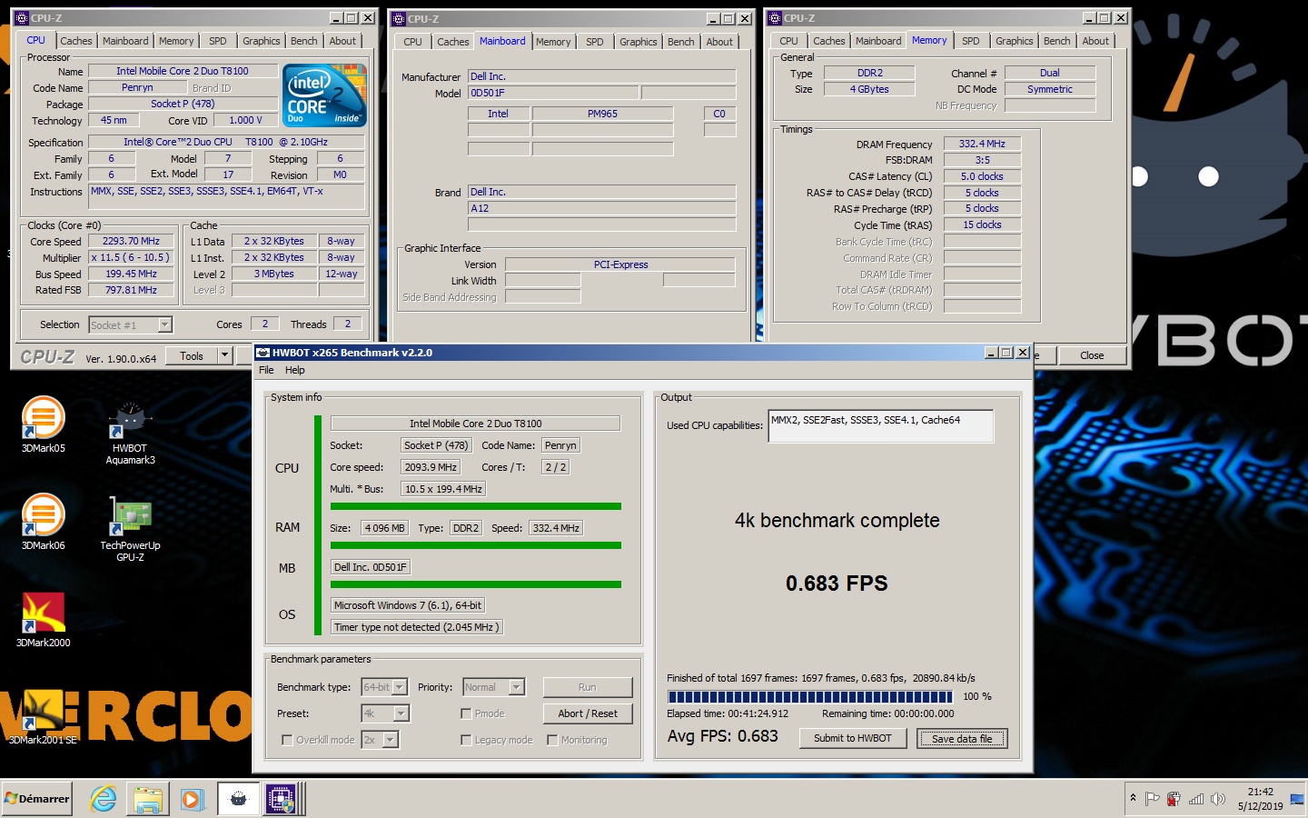Viewport: 1308px width, 818px height.
Task: Click the 100% benchmark progress bar
Action: tap(810, 697)
